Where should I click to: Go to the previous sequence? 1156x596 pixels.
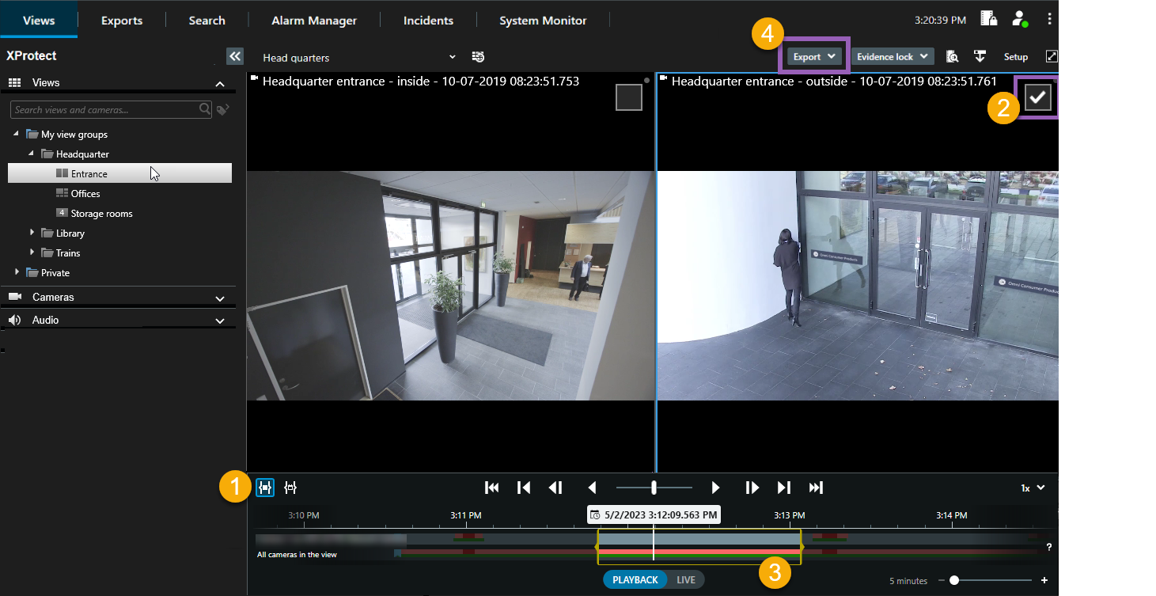point(523,488)
